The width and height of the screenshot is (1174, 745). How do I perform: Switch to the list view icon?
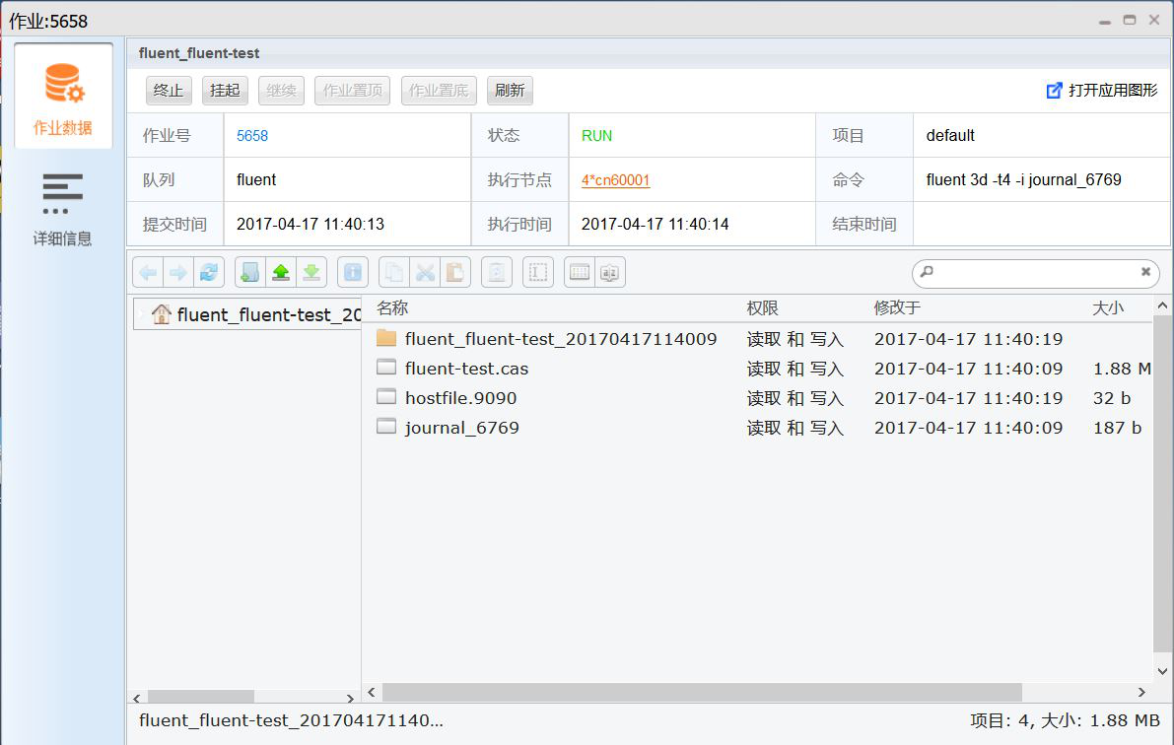pos(580,273)
